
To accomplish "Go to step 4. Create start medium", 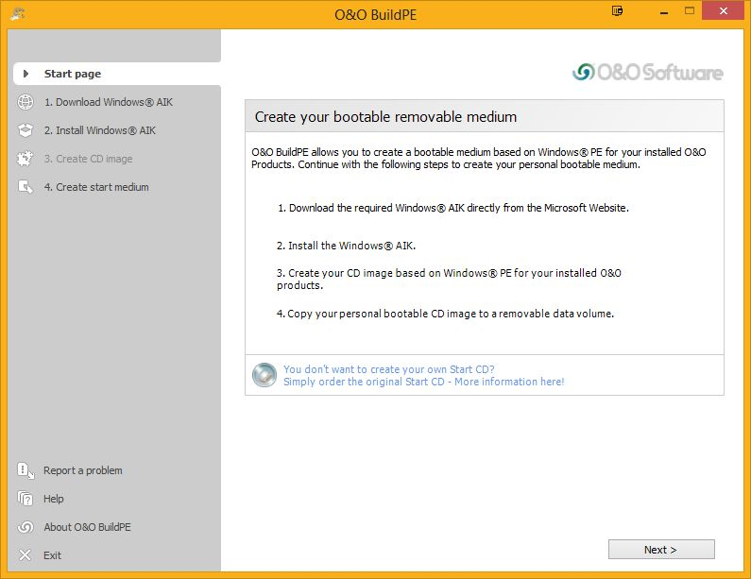I will tap(96, 187).
